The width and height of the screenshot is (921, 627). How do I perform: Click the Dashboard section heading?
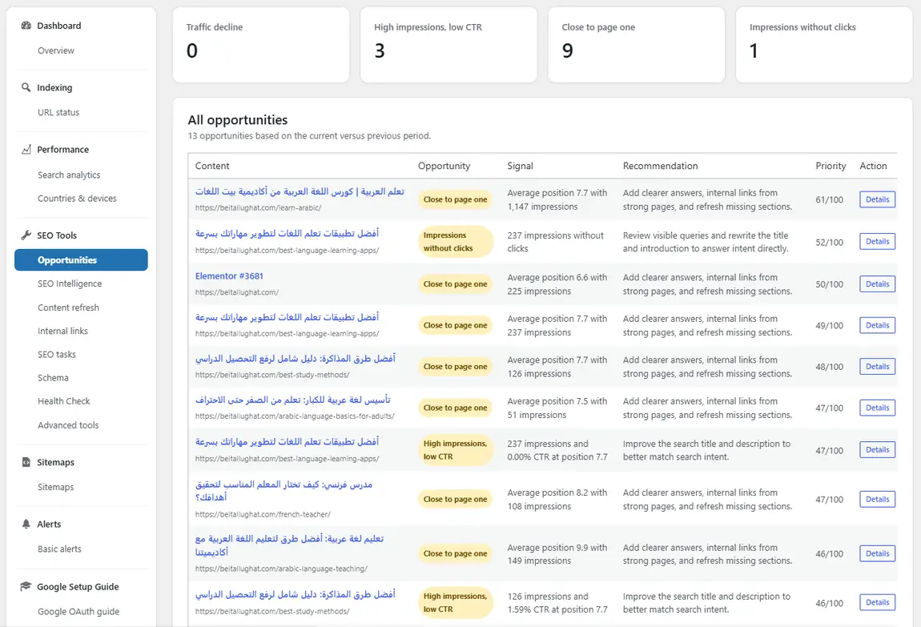pyautogui.click(x=58, y=26)
